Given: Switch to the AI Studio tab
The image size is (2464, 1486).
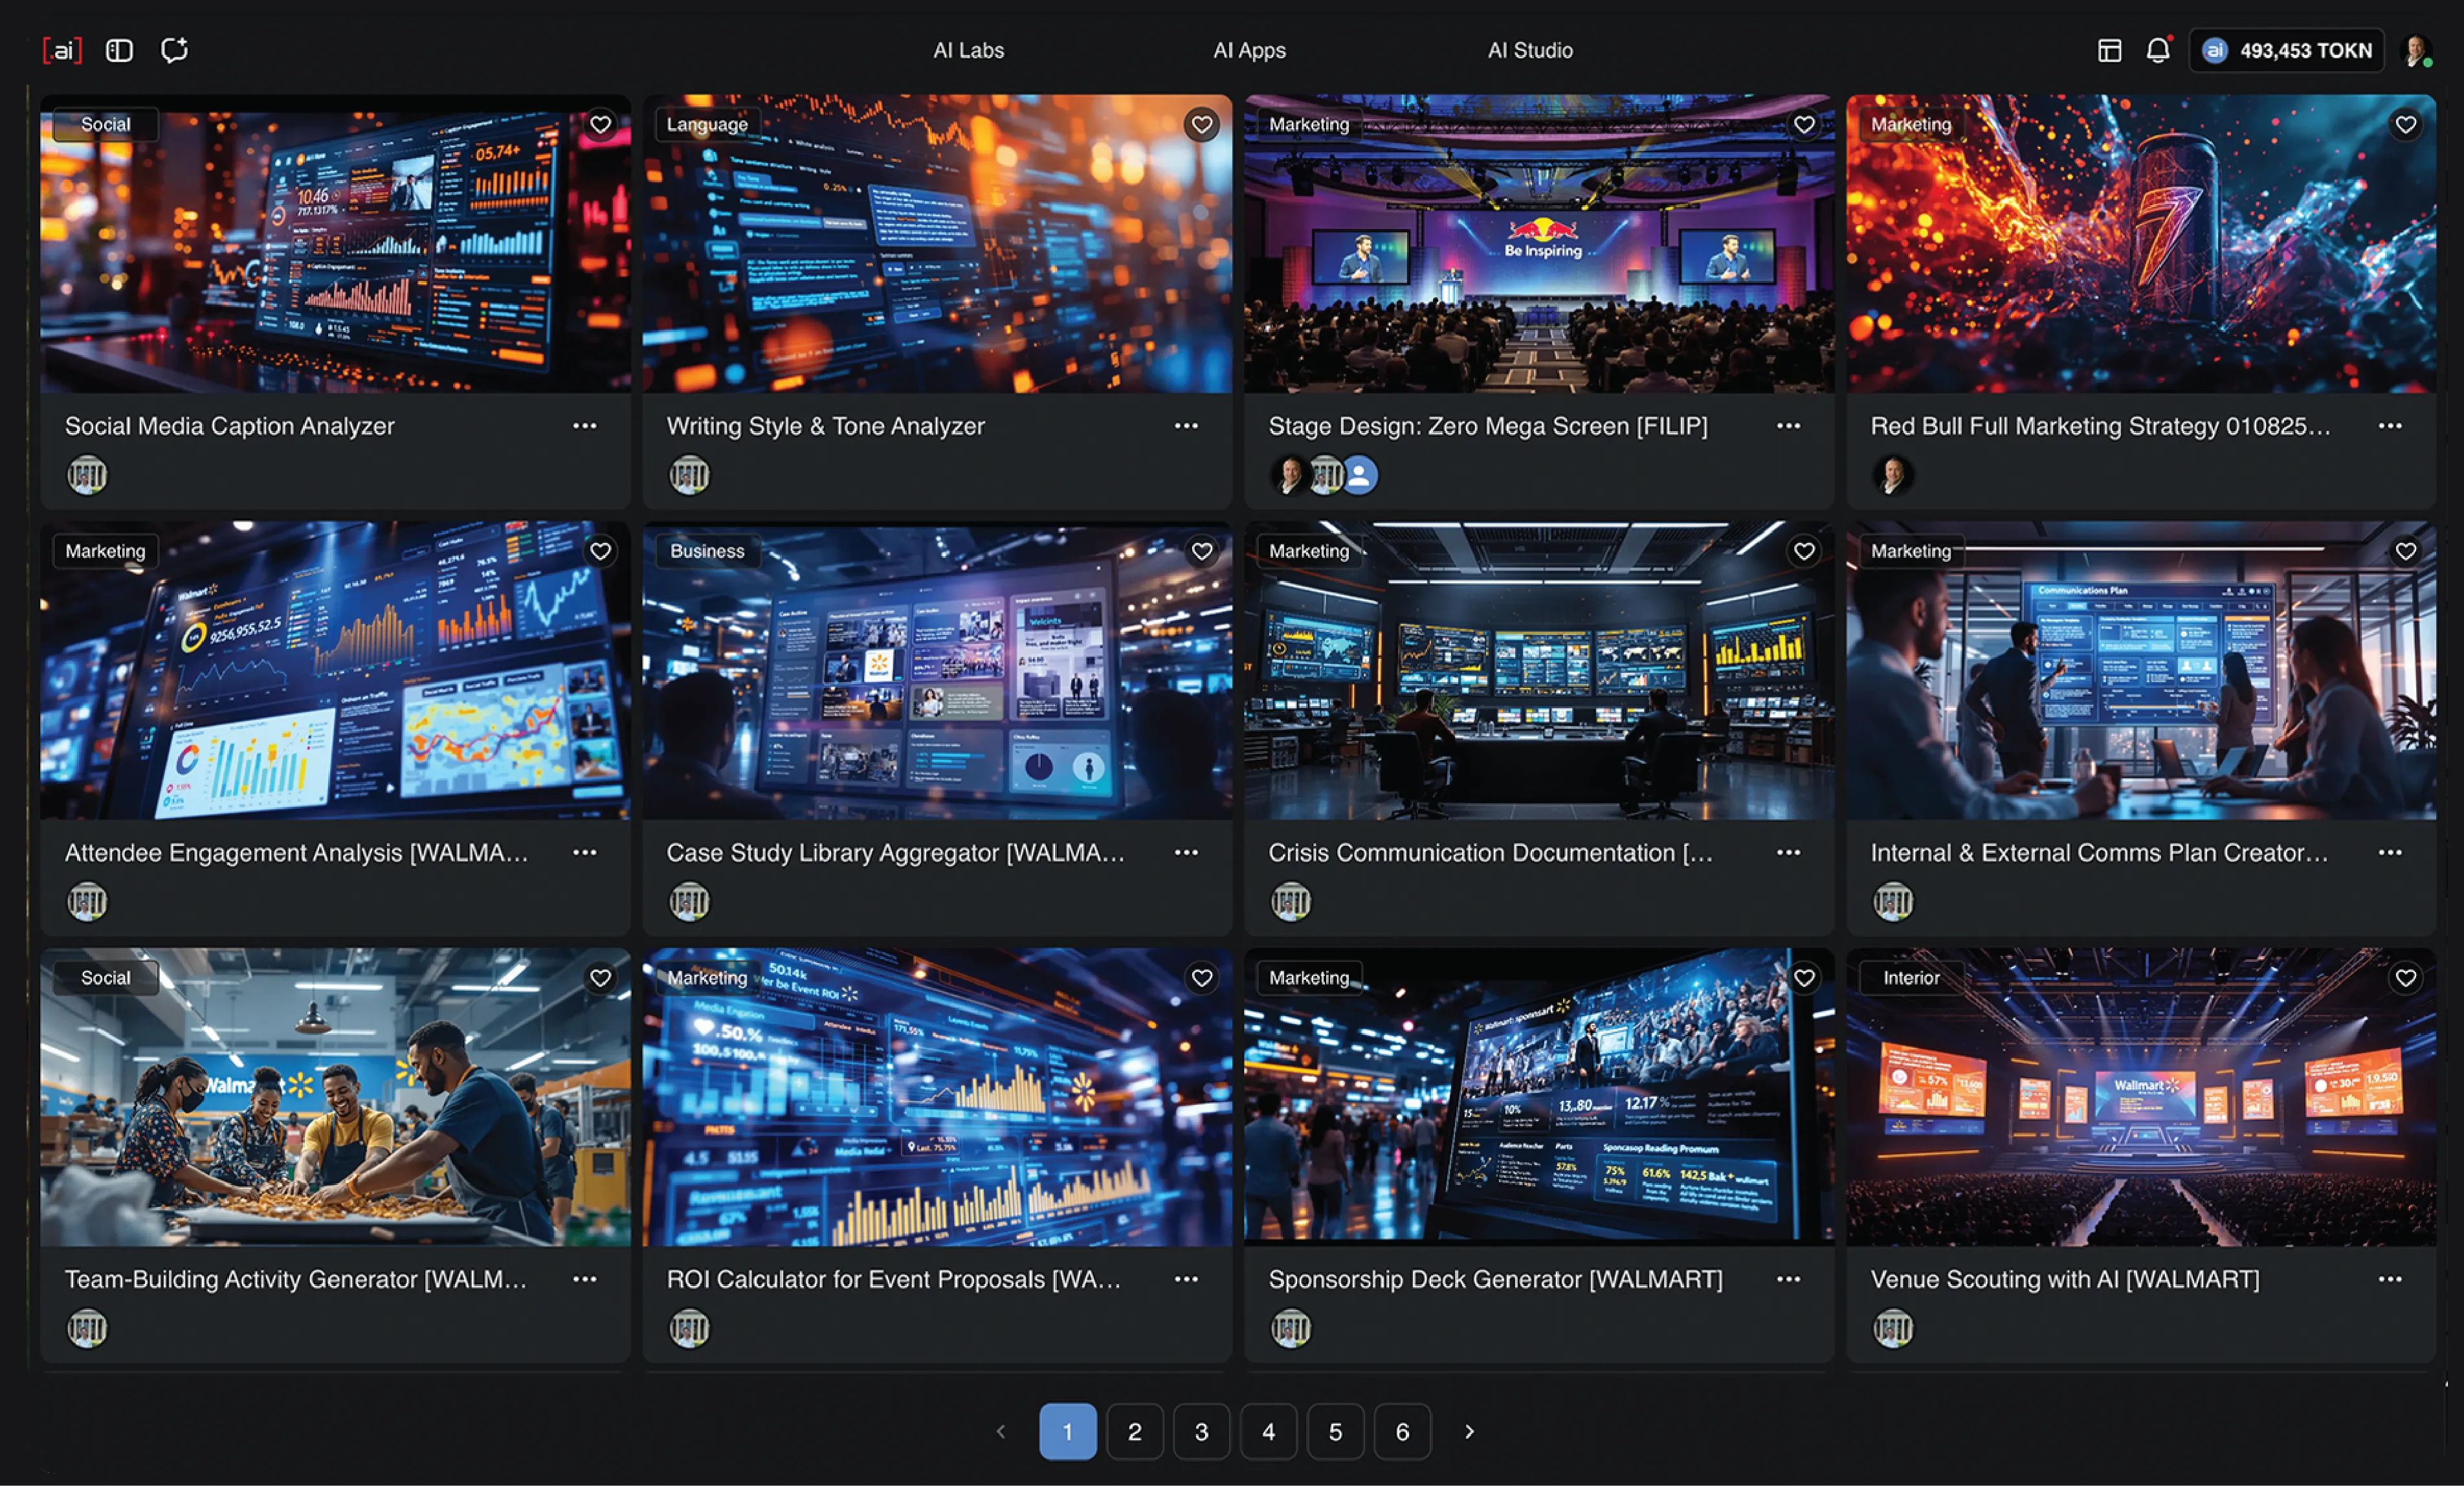Looking at the screenshot, I should pyautogui.click(x=1529, y=50).
